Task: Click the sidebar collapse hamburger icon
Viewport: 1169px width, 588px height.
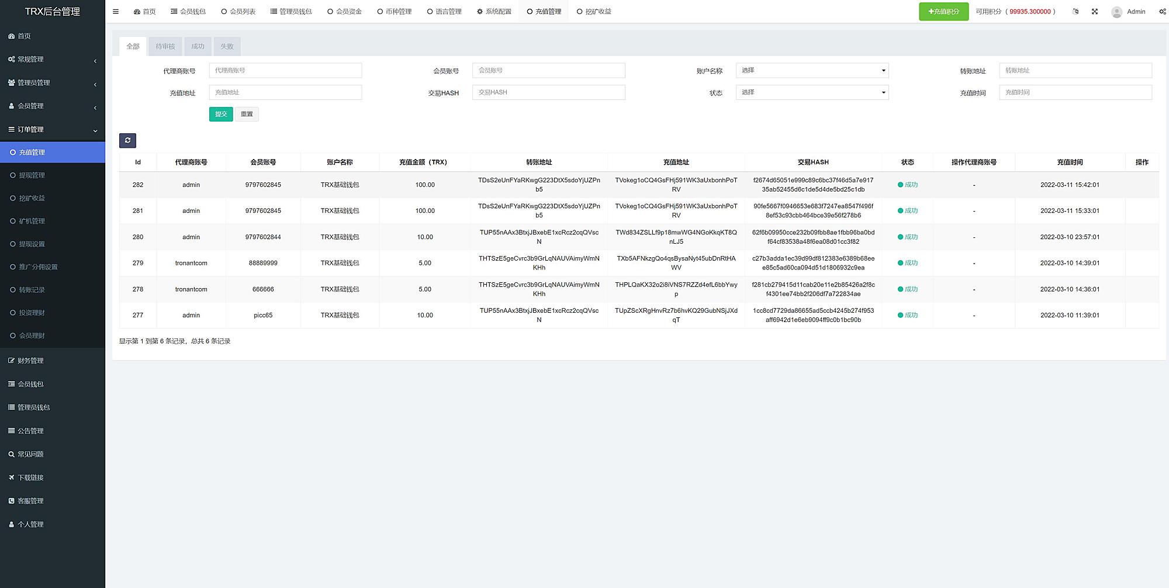Action: [x=116, y=12]
